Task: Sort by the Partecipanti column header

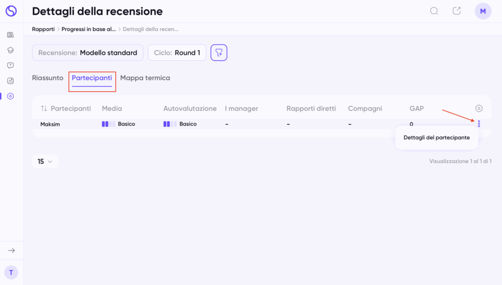Action: click(66, 108)
